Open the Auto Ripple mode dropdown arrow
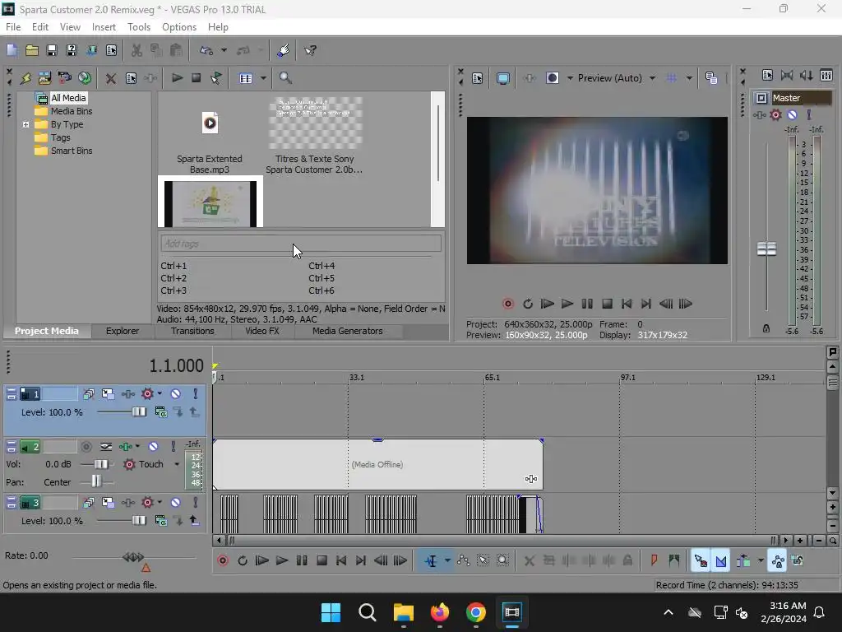842x632 pixels. pyautogui.click(x=761, y=560)
